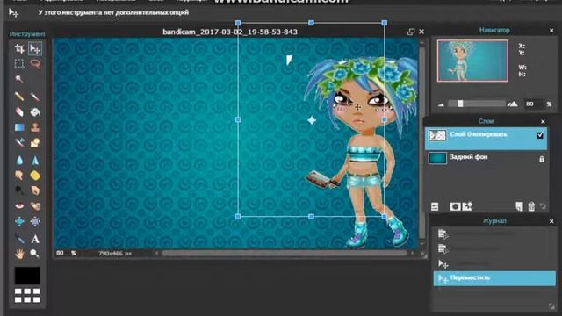This screenshot has height=316, width=562.
Task: Click the small mountain zoom-out icon in Navigator
Action: click(x=441, y=105)
